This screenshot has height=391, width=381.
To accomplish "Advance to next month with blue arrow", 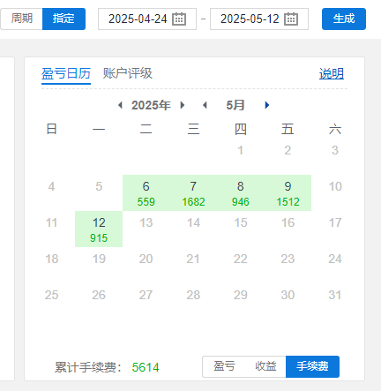I will (267, 105).
